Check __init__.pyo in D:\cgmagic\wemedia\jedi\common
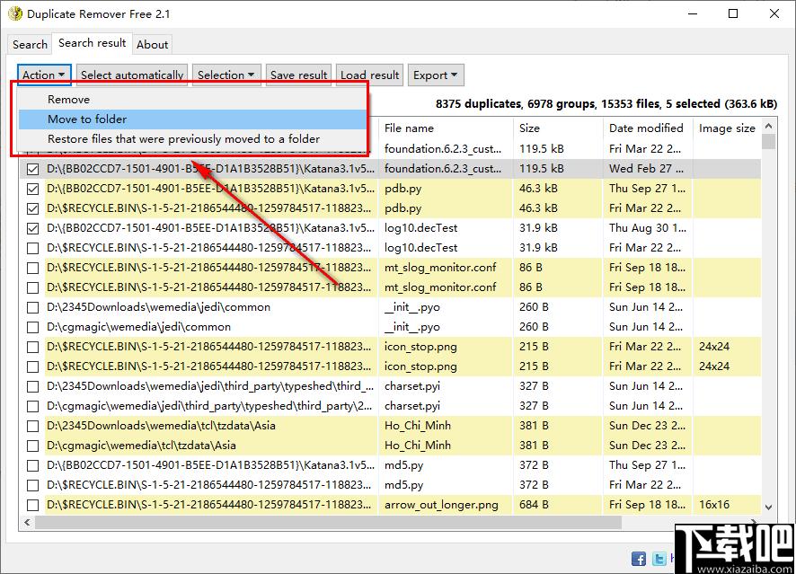This screenshot has width=796, height=574. 32,327
